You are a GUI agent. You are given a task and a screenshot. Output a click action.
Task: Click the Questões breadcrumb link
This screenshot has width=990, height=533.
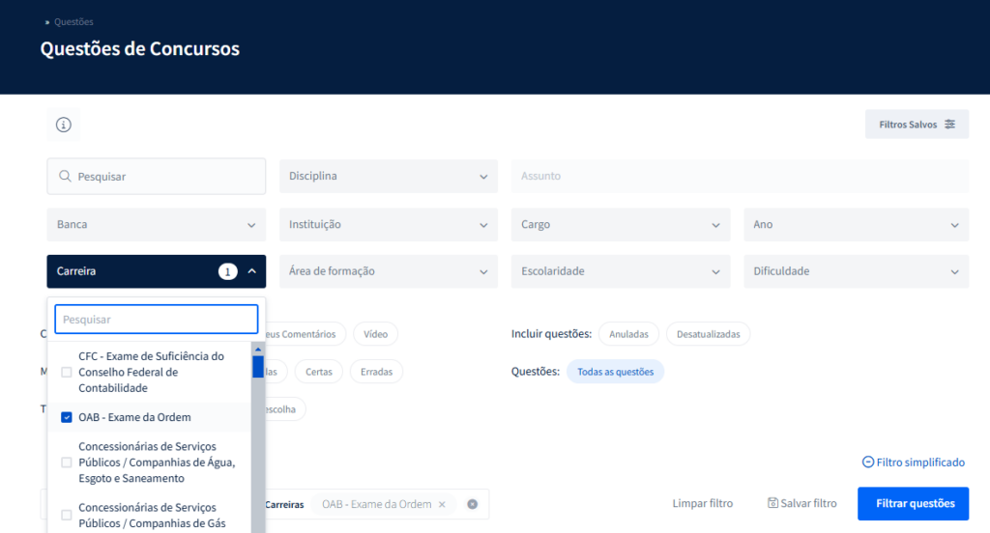[x=73, y=21]
